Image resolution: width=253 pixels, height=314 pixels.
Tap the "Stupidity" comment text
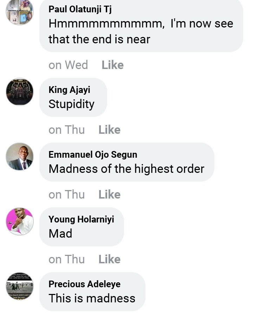click(71, 104)
